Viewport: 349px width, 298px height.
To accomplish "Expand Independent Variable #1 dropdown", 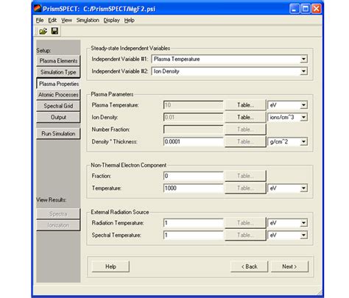I will 303,59.
